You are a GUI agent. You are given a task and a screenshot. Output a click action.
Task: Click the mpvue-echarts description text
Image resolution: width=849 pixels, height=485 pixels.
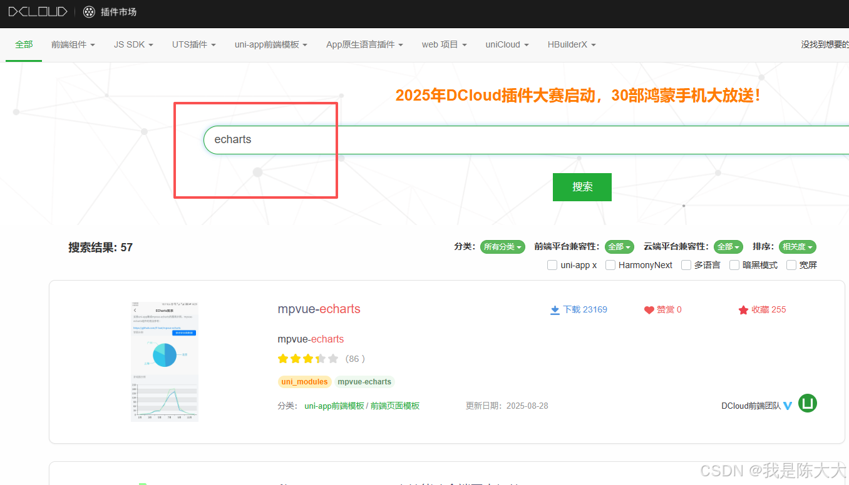[311, 339]
